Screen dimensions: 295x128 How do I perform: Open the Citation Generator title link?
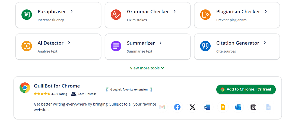tap(237, 43)
